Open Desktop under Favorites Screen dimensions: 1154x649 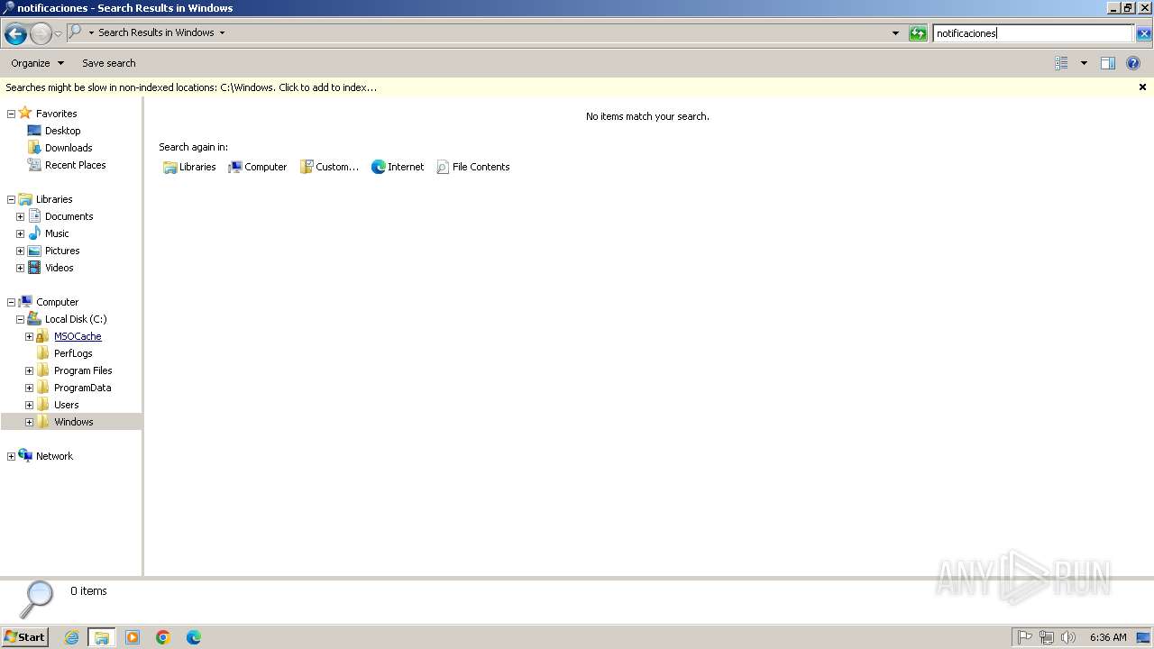coord(62,131)
